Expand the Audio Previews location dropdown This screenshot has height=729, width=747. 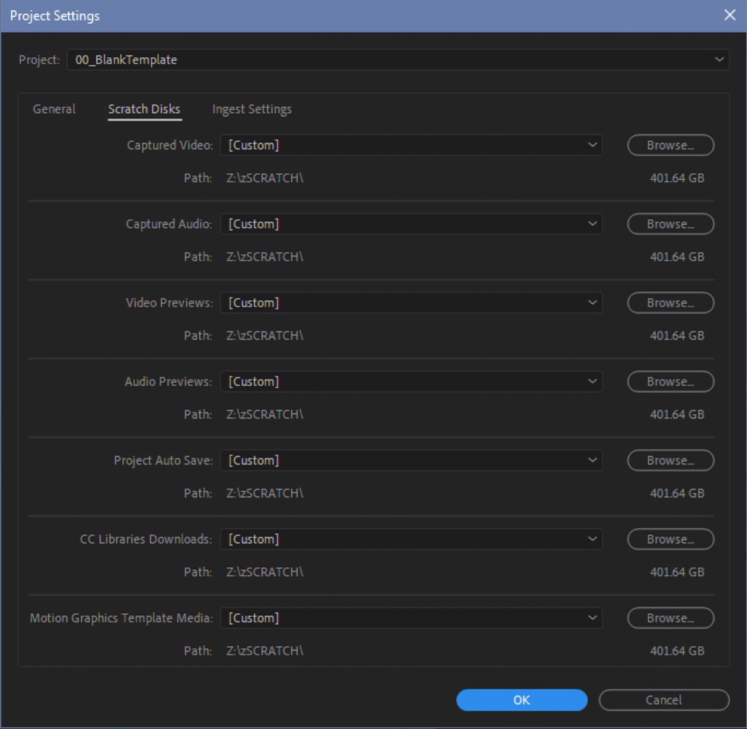(411, 382)
